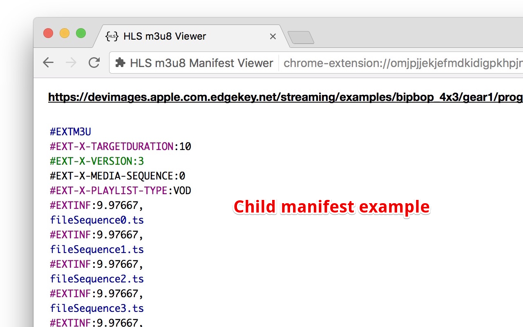
Task: Click the #EXTINF line above fileSequence3.ts
Action: pos(97,293)
